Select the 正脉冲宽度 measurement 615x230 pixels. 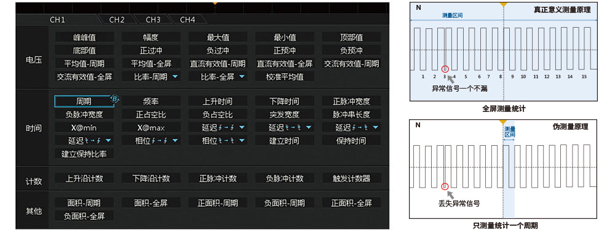point(351,101)
